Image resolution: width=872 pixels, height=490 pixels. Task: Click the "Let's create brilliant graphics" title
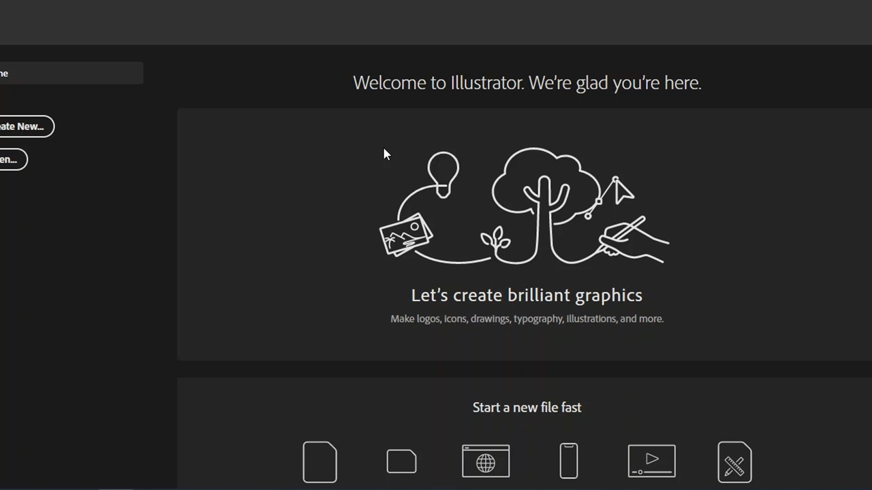pos(527,295)
